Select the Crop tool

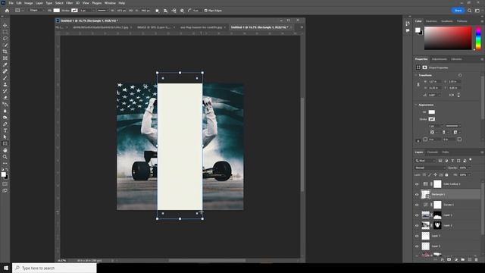tap(5, 52)
